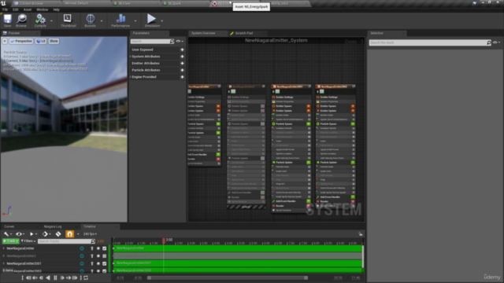Switch to the Curves tab
The height and width of the screenshot is (283, 504).
pyautogui.click(x=9, y=226)
